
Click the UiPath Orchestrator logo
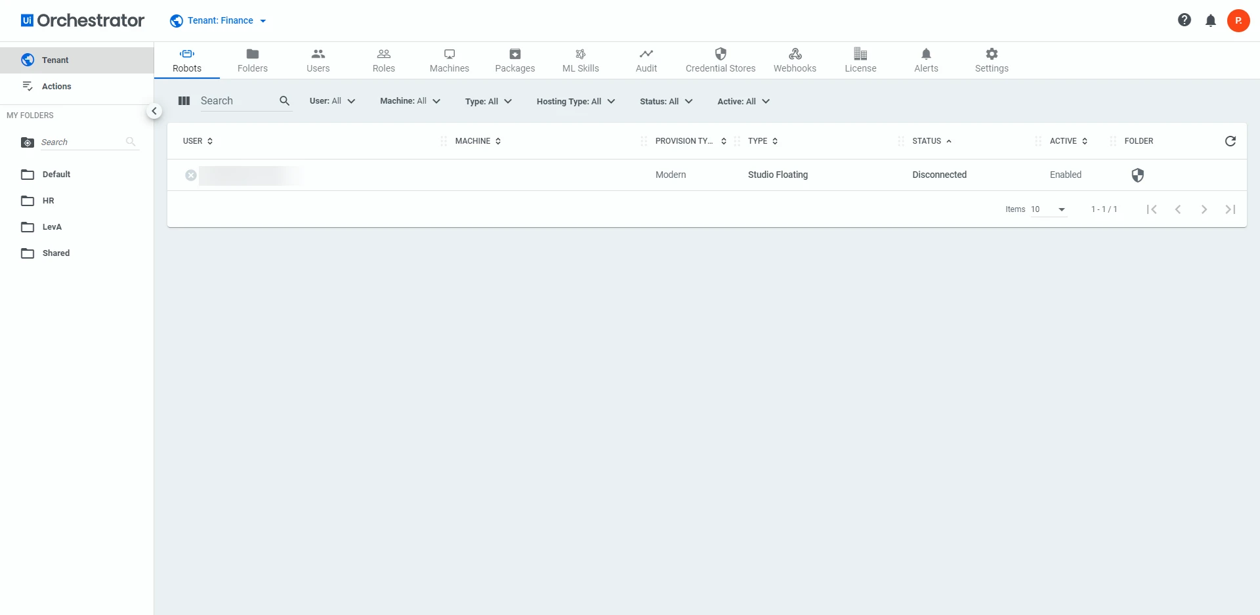coord(83,20)
